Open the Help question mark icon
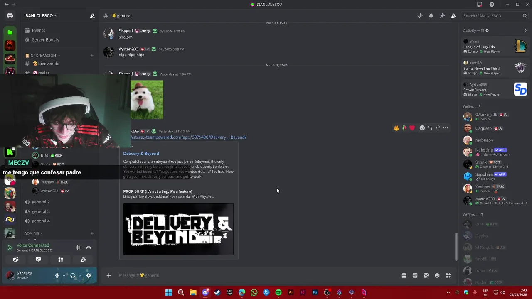This screenshot has width=532, height=299. (492, 5)
